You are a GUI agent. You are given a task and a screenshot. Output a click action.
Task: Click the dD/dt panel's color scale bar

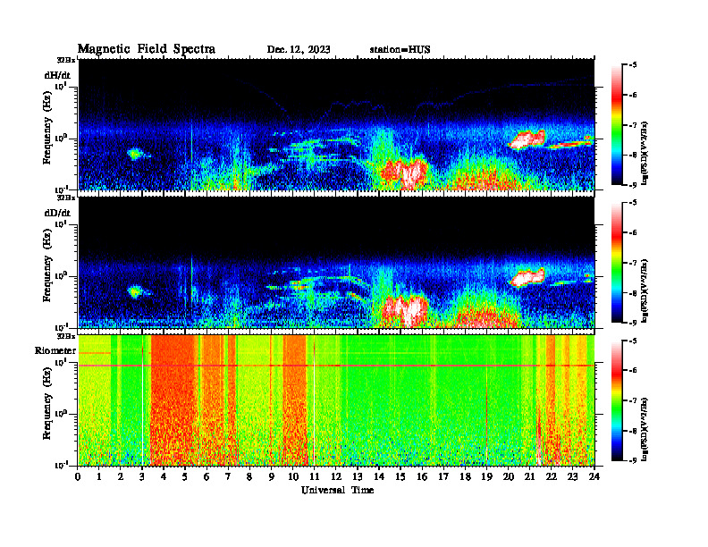(x=617, y=263)
